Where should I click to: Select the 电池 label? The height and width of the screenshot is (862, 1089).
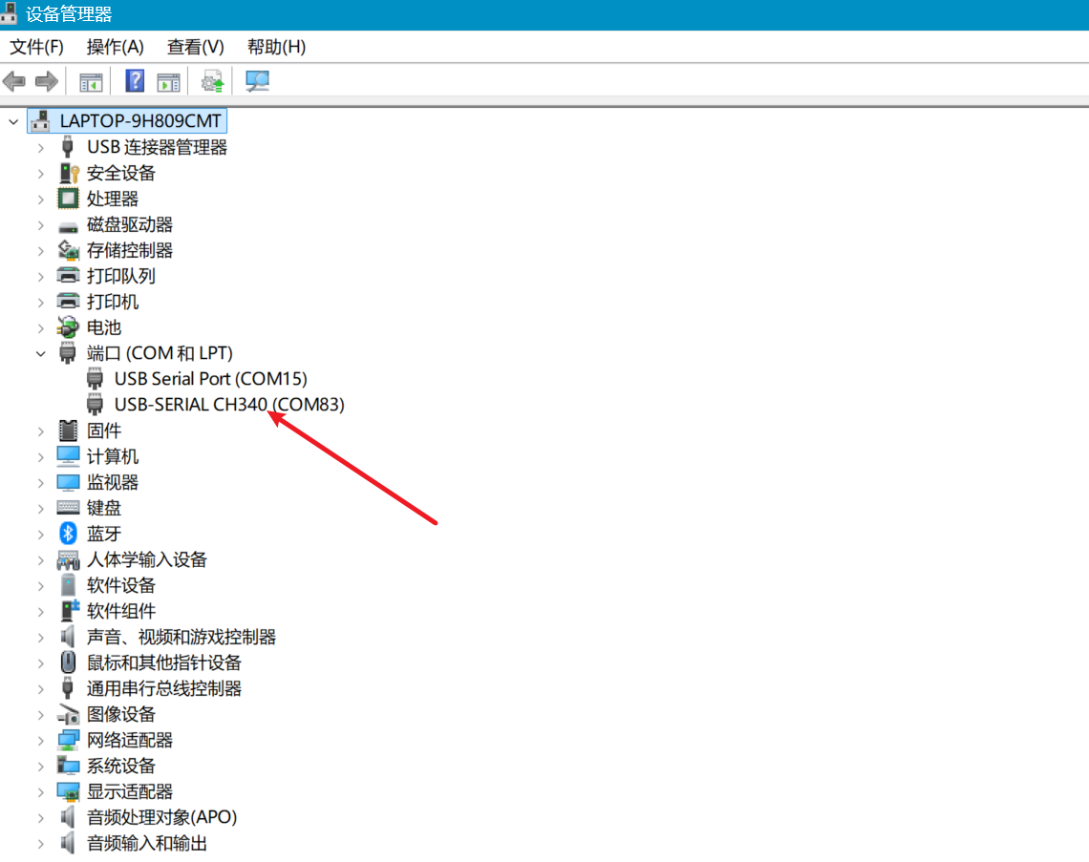[104, 326]
